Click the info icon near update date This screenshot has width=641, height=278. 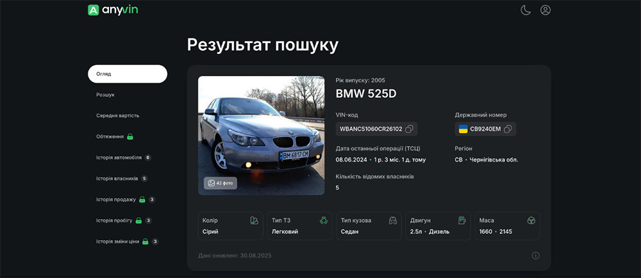(x=535, y=256)
